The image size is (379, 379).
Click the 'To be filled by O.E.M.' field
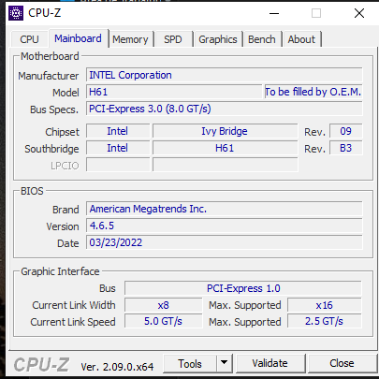(x=313, y=92)
